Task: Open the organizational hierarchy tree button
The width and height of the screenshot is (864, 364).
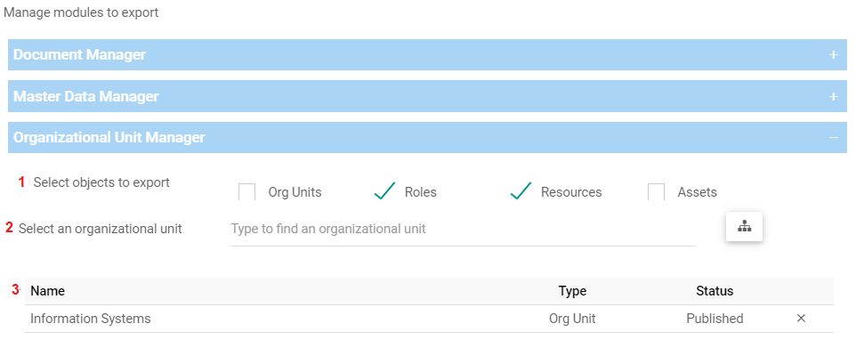Action: pos(744,227)
